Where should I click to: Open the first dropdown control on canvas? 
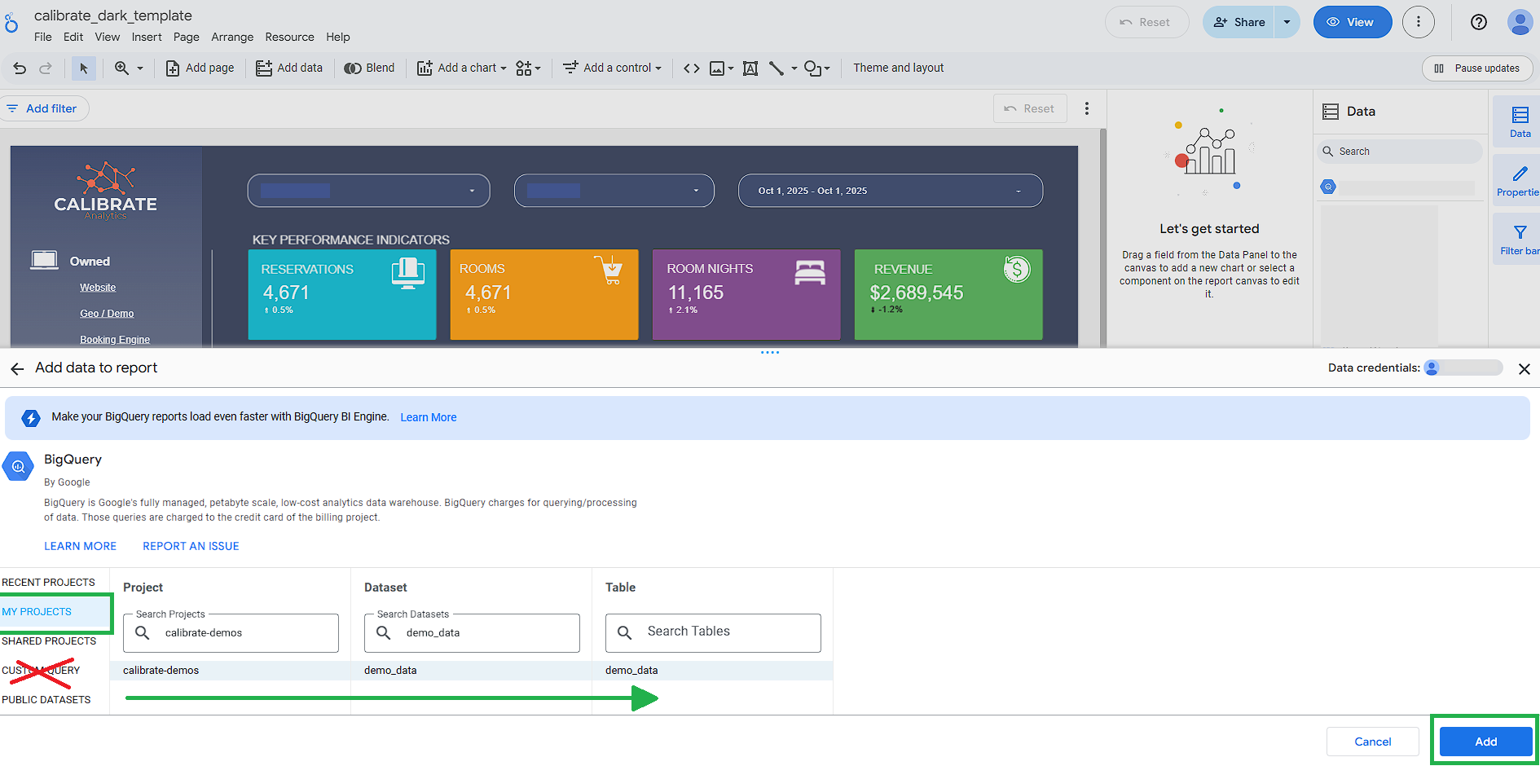(x=368, y=191)
